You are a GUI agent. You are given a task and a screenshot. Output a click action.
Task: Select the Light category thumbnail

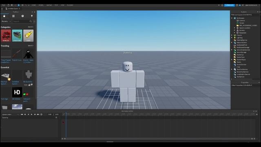click(28, 36)
